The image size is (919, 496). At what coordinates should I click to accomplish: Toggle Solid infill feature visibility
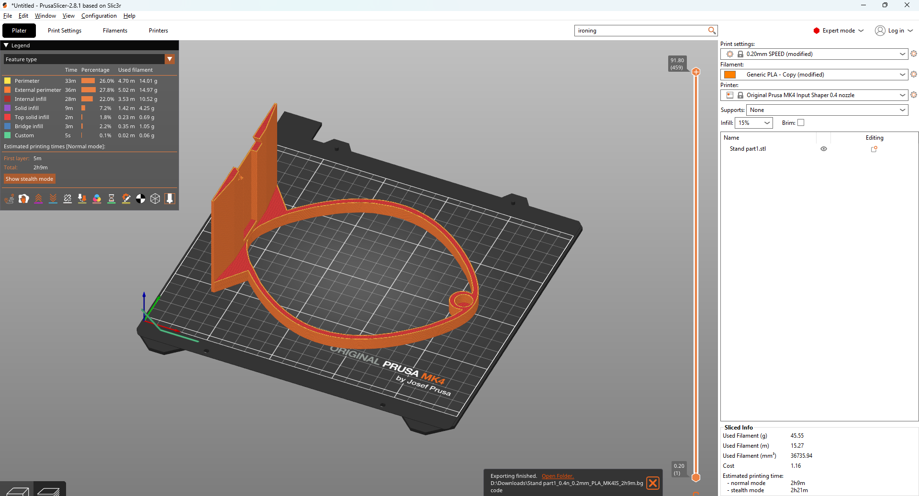[x=26, y=108]
